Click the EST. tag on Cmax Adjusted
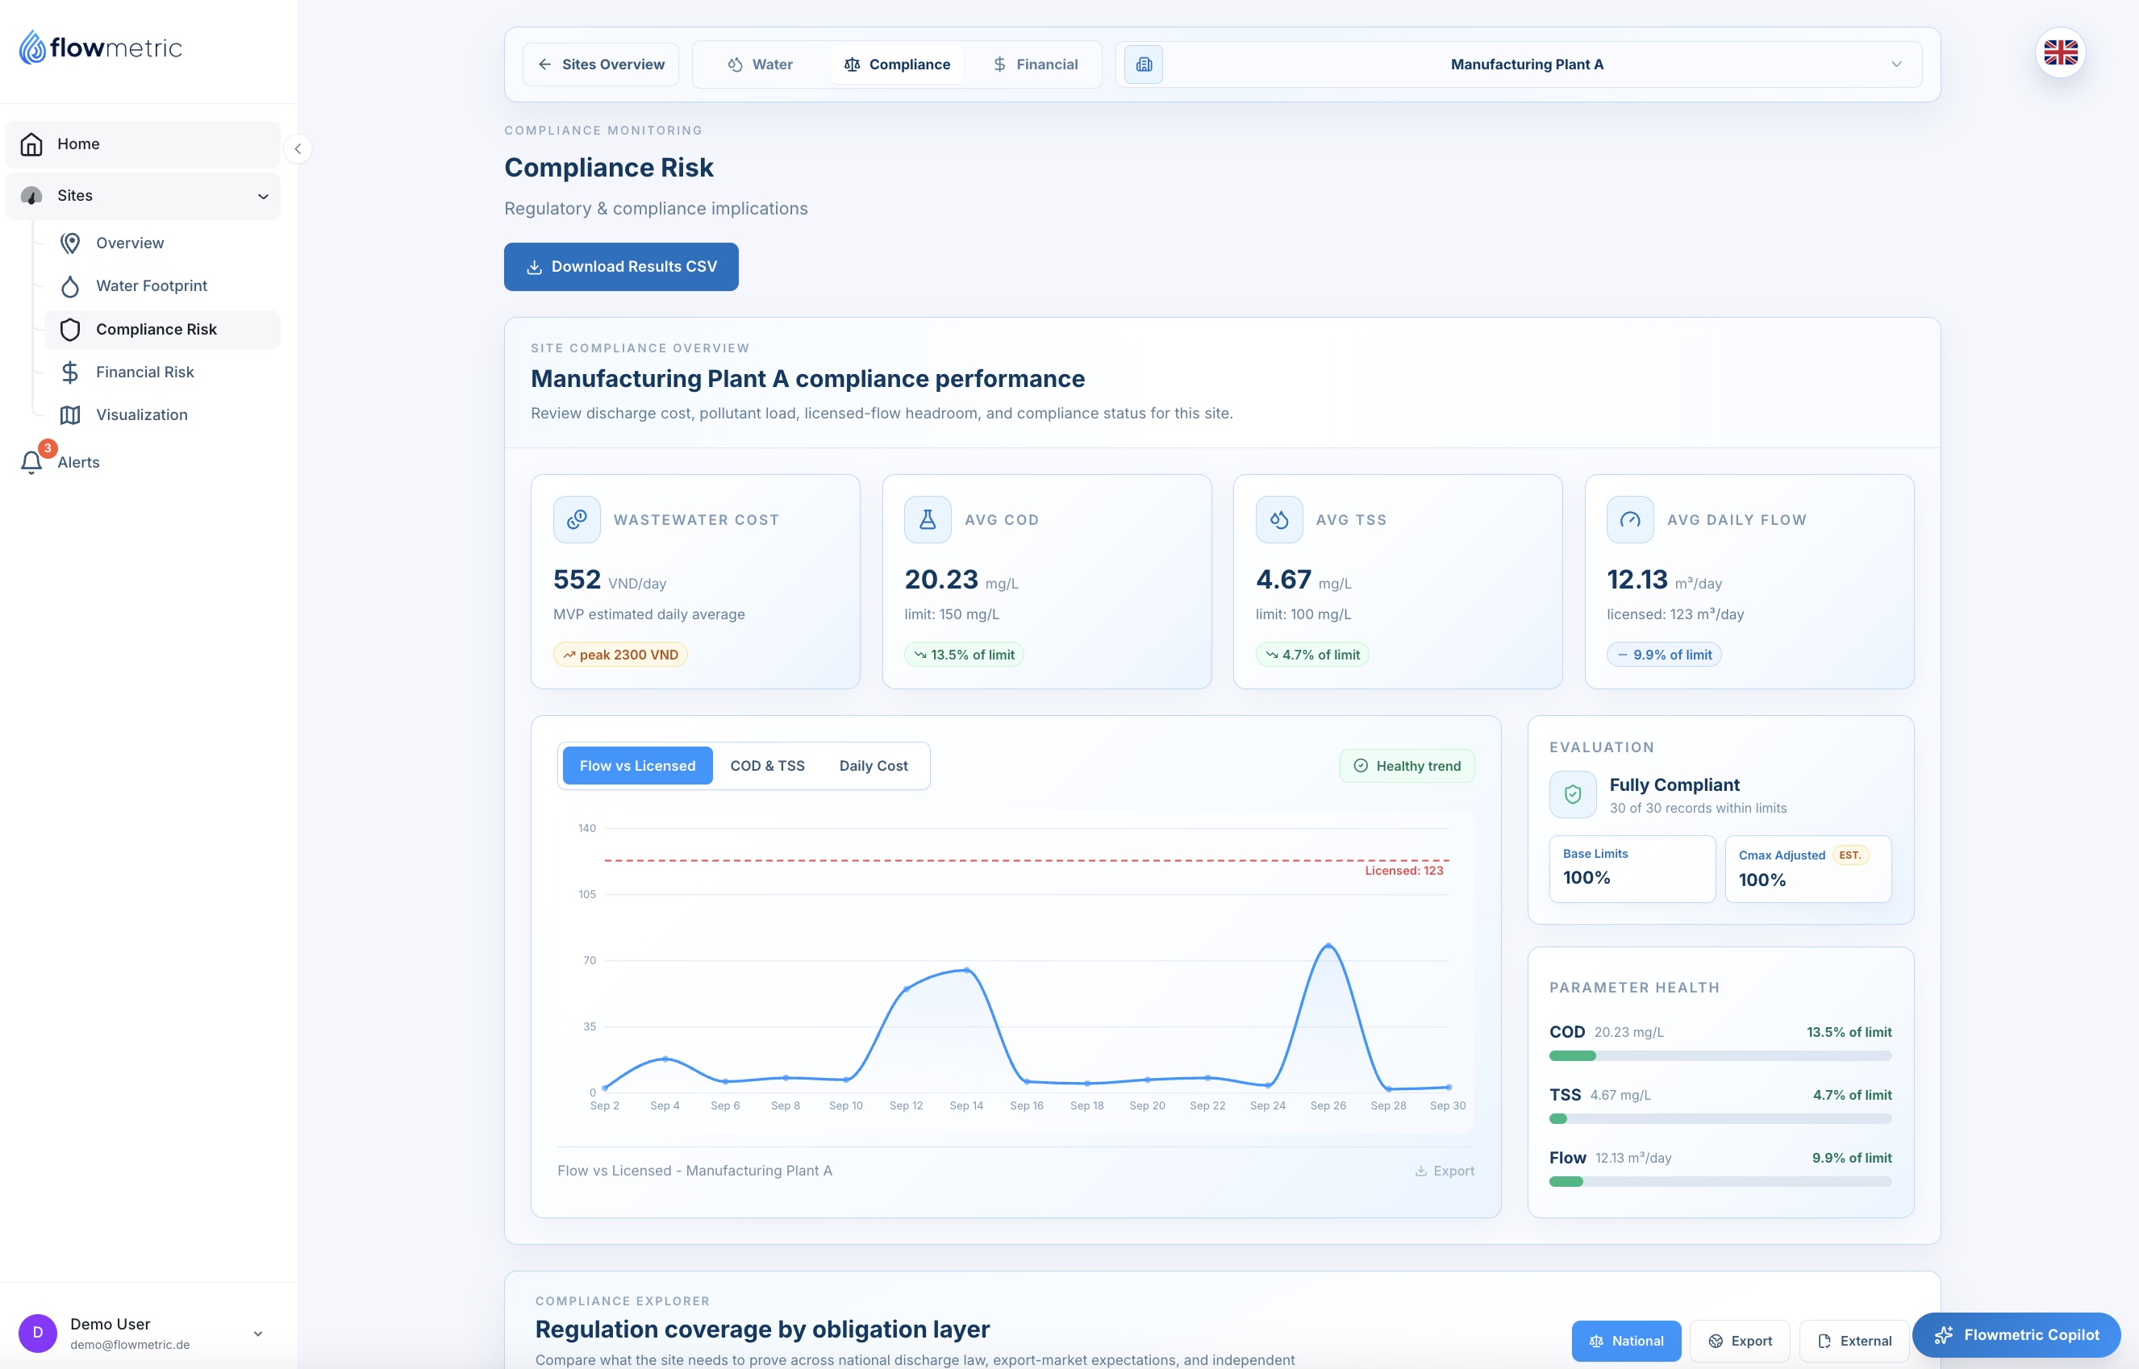2139x1369 pixels. (1850, 855)
